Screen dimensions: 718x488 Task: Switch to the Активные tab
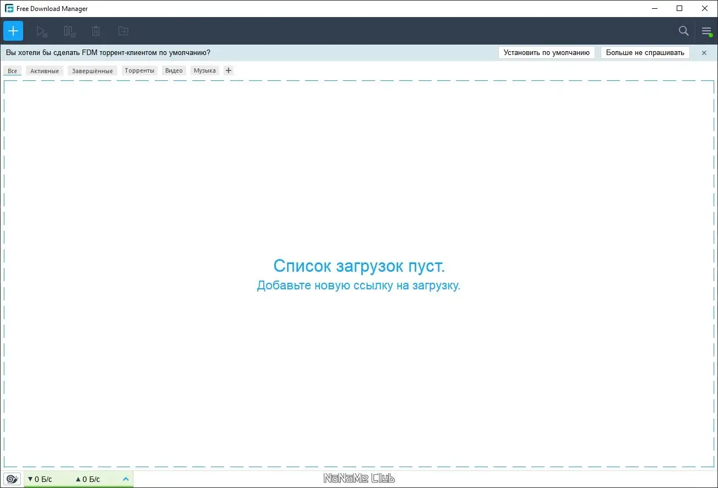(45, 71)
